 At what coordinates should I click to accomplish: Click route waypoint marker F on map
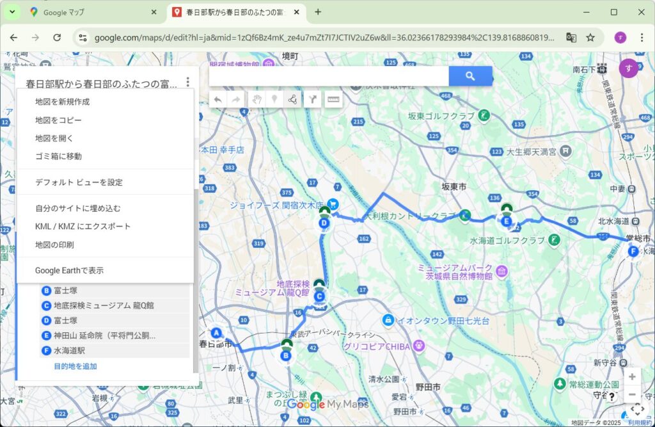point(633,252)
